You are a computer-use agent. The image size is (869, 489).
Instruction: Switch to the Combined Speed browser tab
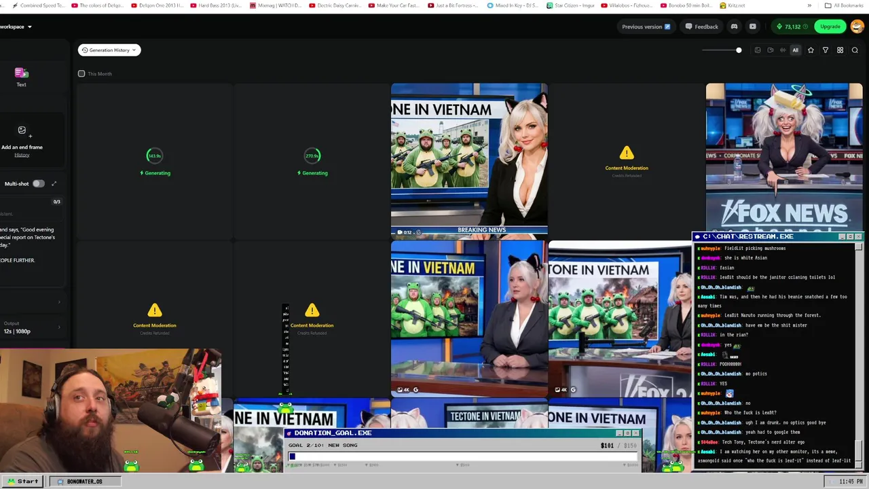(37, 5)
